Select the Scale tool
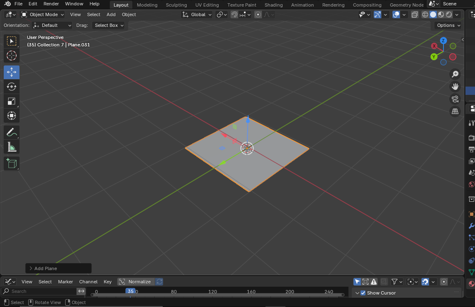The image size is (475, 307). coord(12,102)
